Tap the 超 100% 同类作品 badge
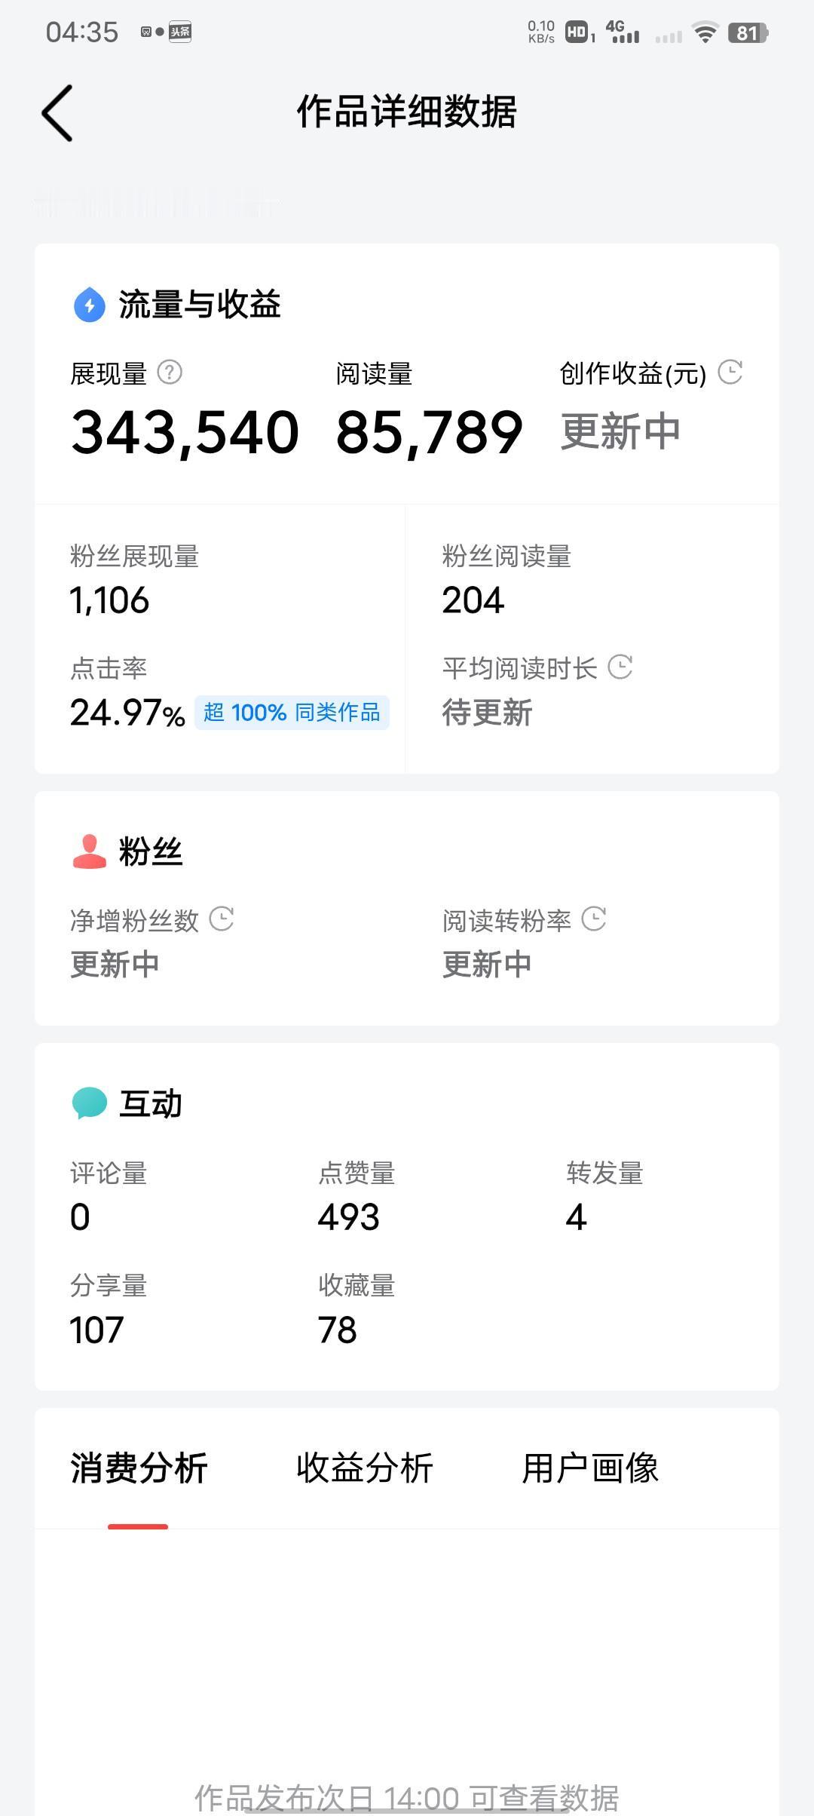 point(292,713)
